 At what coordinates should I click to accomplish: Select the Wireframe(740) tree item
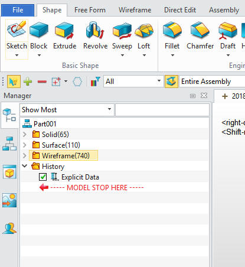pos(63,155)
